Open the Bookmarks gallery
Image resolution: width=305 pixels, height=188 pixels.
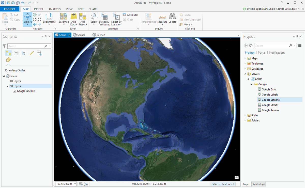pyautogui.click(x=49, y=19)
